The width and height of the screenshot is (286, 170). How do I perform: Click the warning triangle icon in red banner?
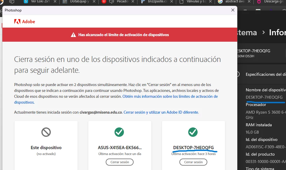73,35
